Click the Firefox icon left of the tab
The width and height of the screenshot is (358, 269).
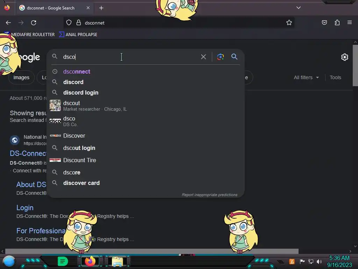coord(7,8)
